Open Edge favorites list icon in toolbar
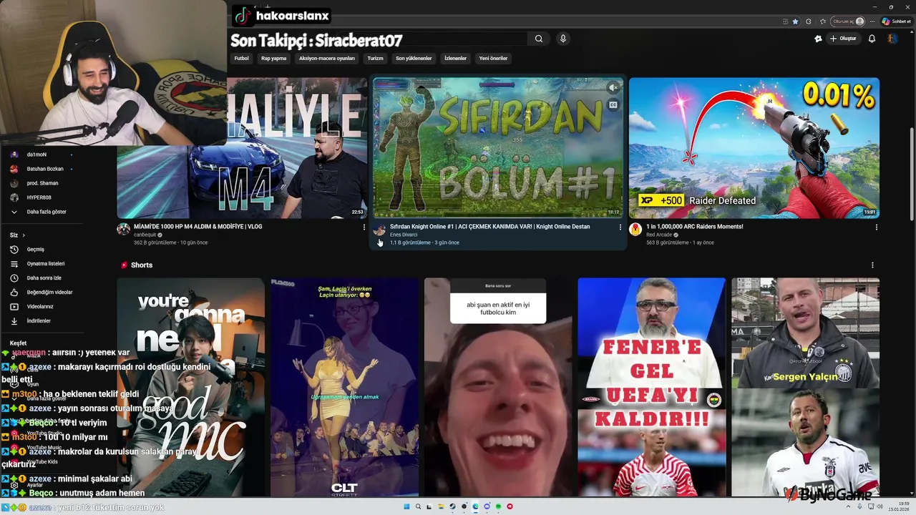Viewport: 916px width, 515px height. pyautogui.click(x=823, y=21)
